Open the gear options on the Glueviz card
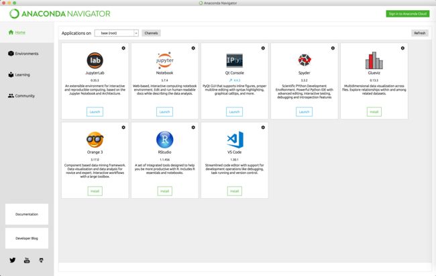Viewport: 436px width, 276px height. coord(402,48)
